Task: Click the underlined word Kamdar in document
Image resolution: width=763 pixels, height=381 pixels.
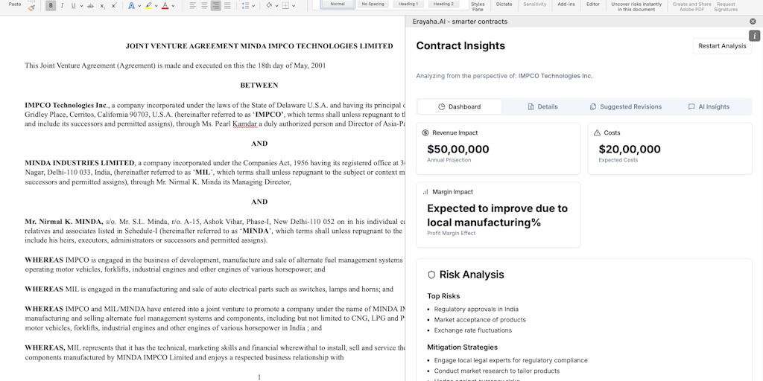Action: 244,124
